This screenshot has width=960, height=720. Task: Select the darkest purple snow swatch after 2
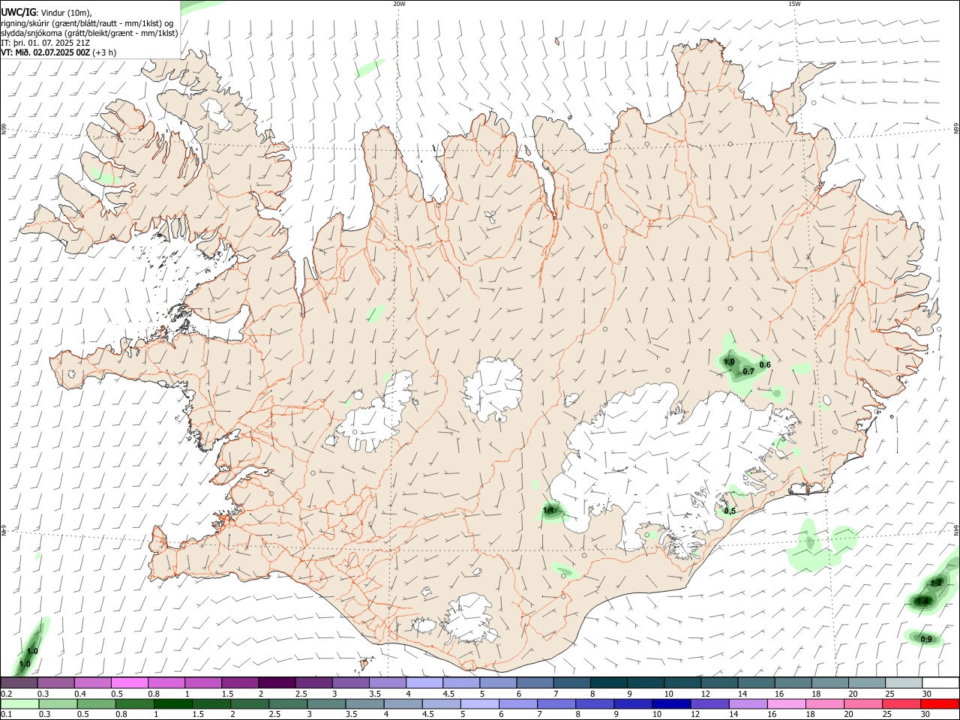[x=277, y=682]
